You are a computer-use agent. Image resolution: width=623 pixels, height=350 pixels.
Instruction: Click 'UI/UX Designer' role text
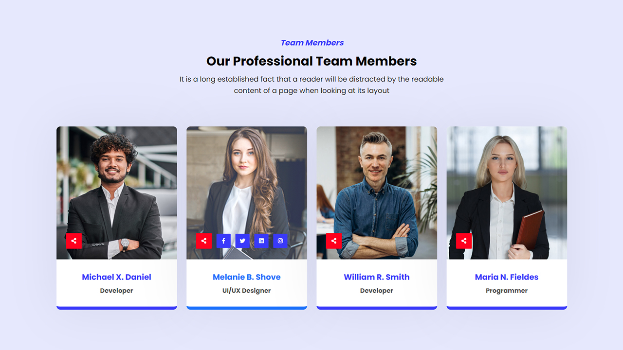[247, 291]
